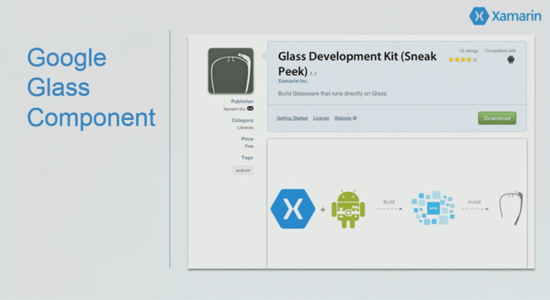Click the 'Free' price value
This screenshot has height=300, width=550.
click(249, 146)
